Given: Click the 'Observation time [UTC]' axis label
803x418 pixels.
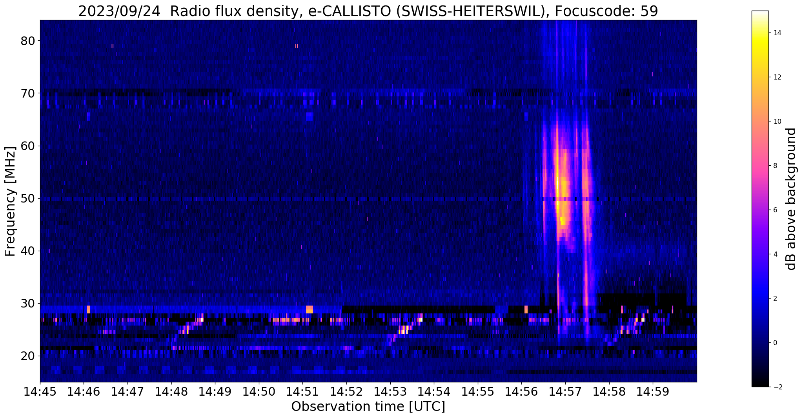Looking at the screenshot, I should tap(368, 407).
